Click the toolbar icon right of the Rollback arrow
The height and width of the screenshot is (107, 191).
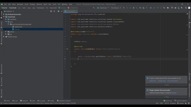click(168, 8)
